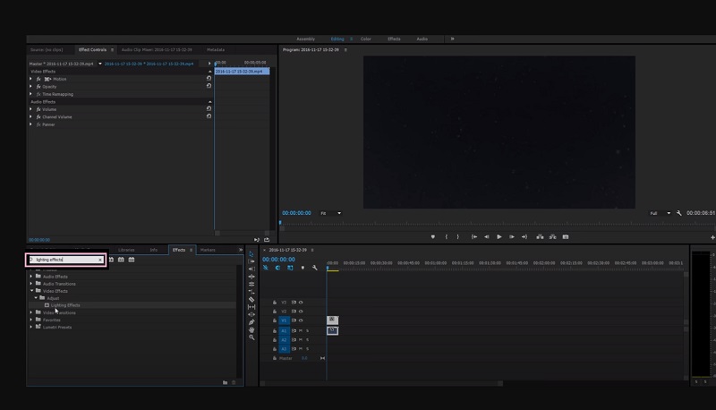This screenshot has height=410, width=716.
Task: Click Mark In bracket button
Action: pyautogui.click(x=446, y=237)
